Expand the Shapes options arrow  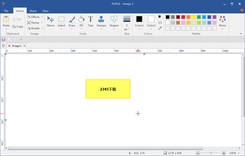[x=114, y=29]
